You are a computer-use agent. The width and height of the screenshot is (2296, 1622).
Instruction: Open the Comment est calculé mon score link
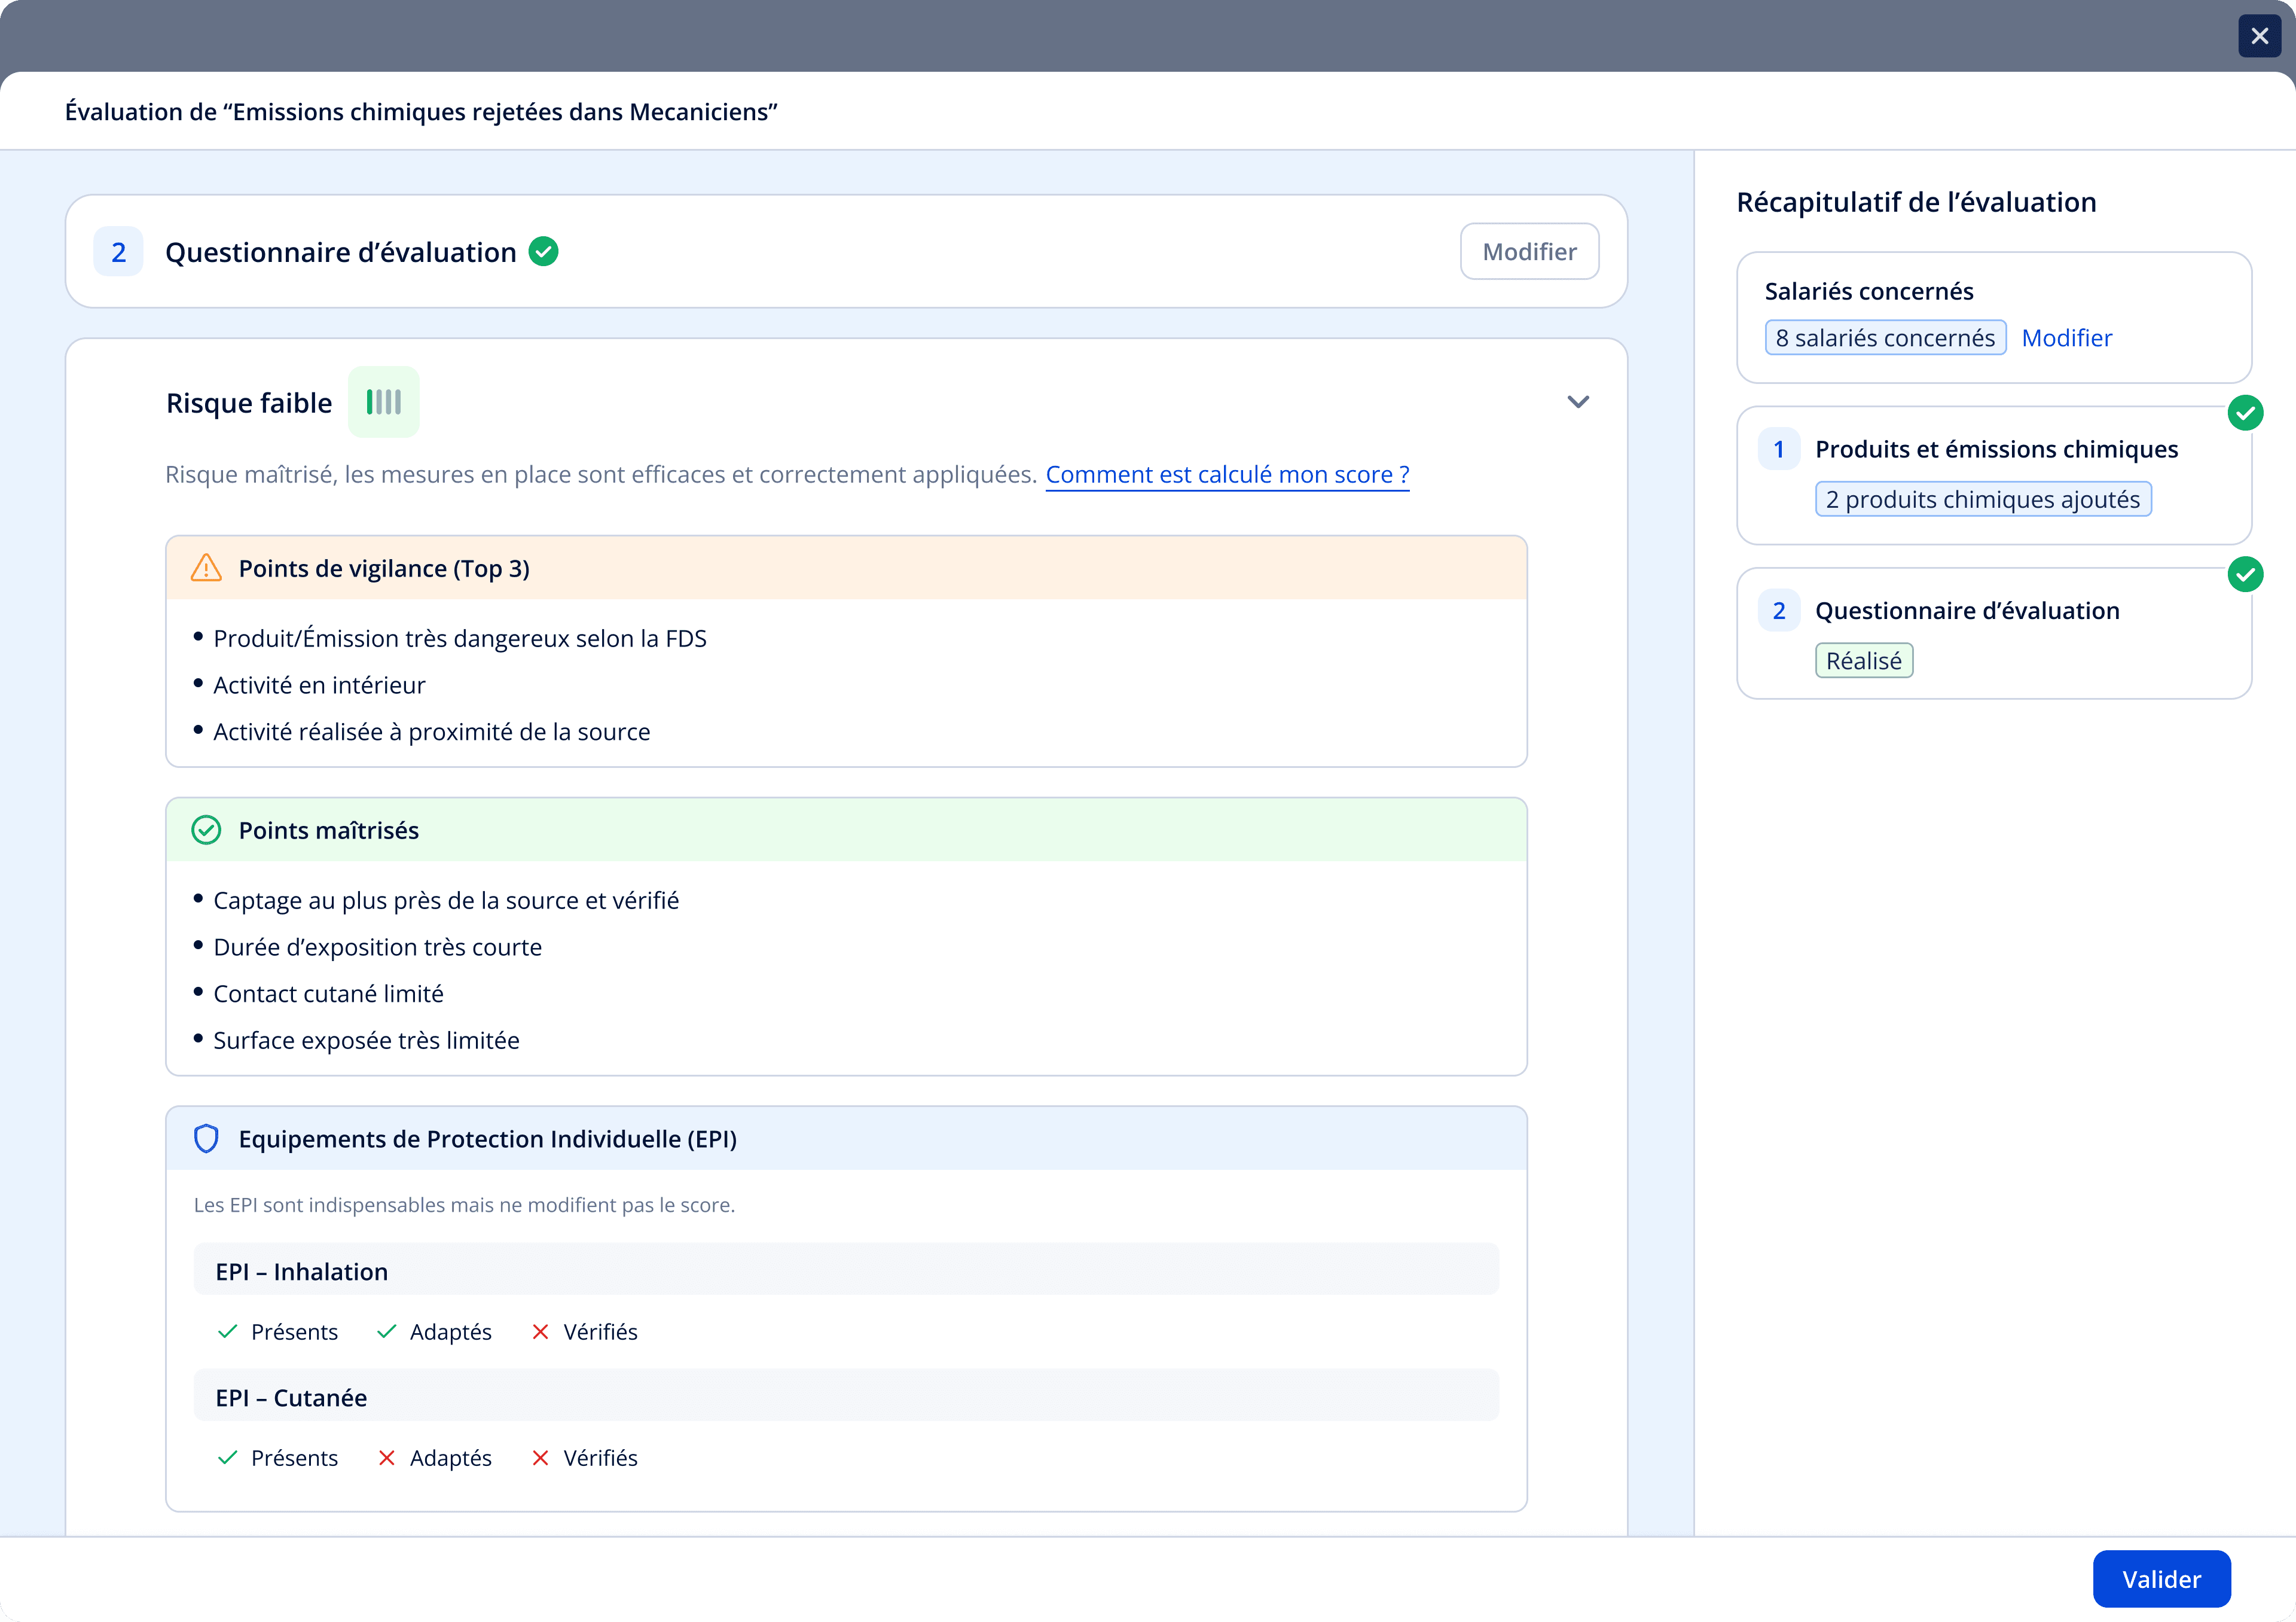click(x=1227, y=474)
